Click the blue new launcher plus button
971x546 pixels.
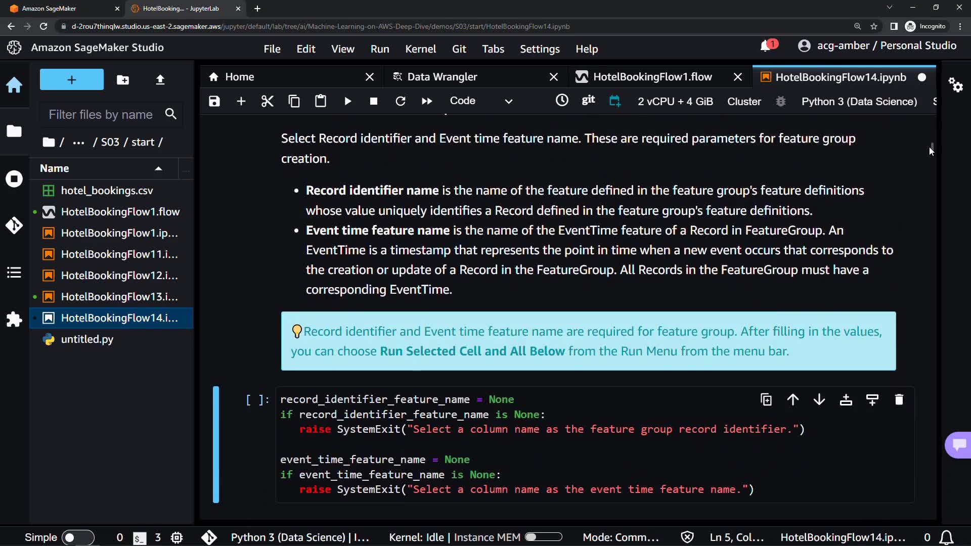click(72, 80)
